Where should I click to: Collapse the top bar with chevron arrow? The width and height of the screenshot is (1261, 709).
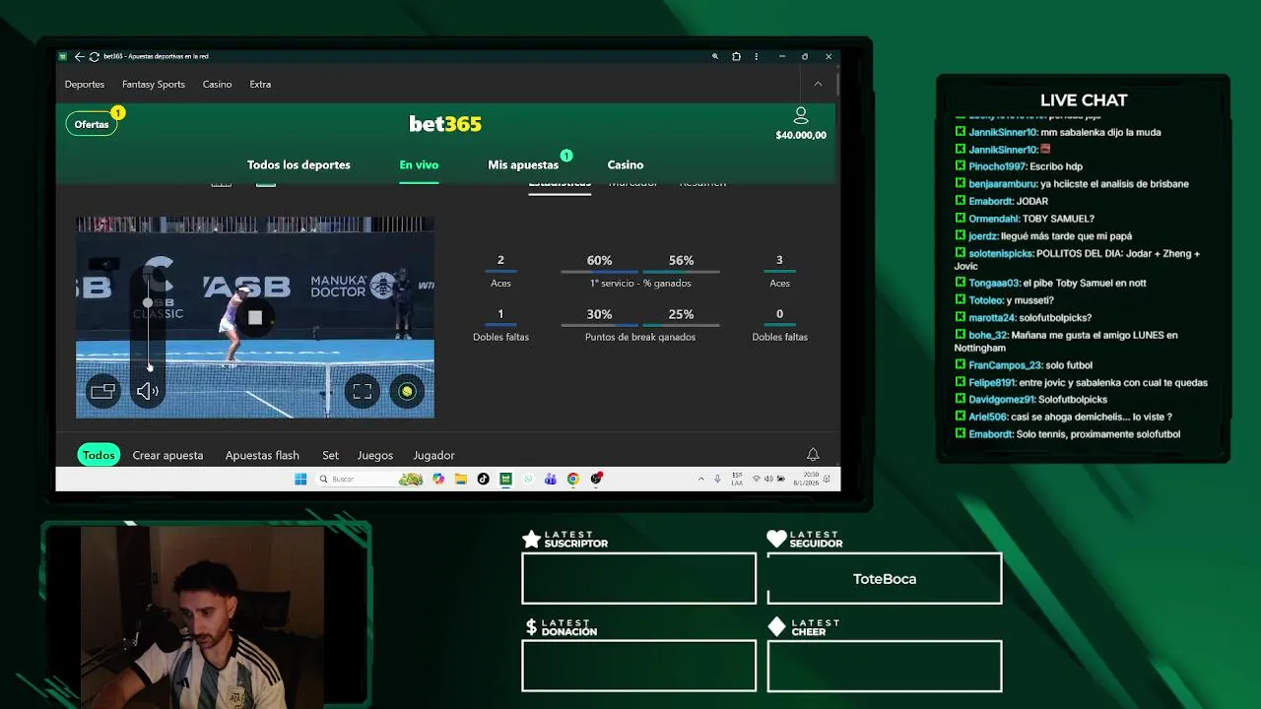point(818,84)
